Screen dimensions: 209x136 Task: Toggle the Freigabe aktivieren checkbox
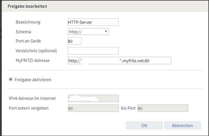click(11, 79)
